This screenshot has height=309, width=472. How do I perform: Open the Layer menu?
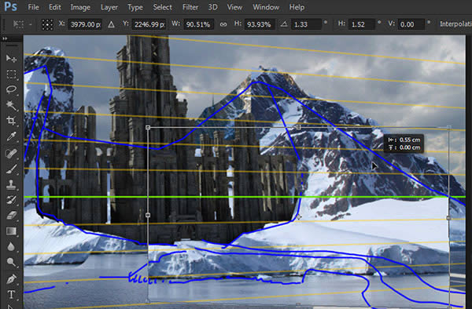click(109, 7)
